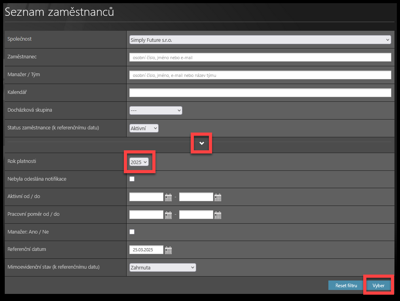Open calendar picker for Referenční datum
Image resolution: width=400 pixels, height=301 pixels.
tap(168, 250)
